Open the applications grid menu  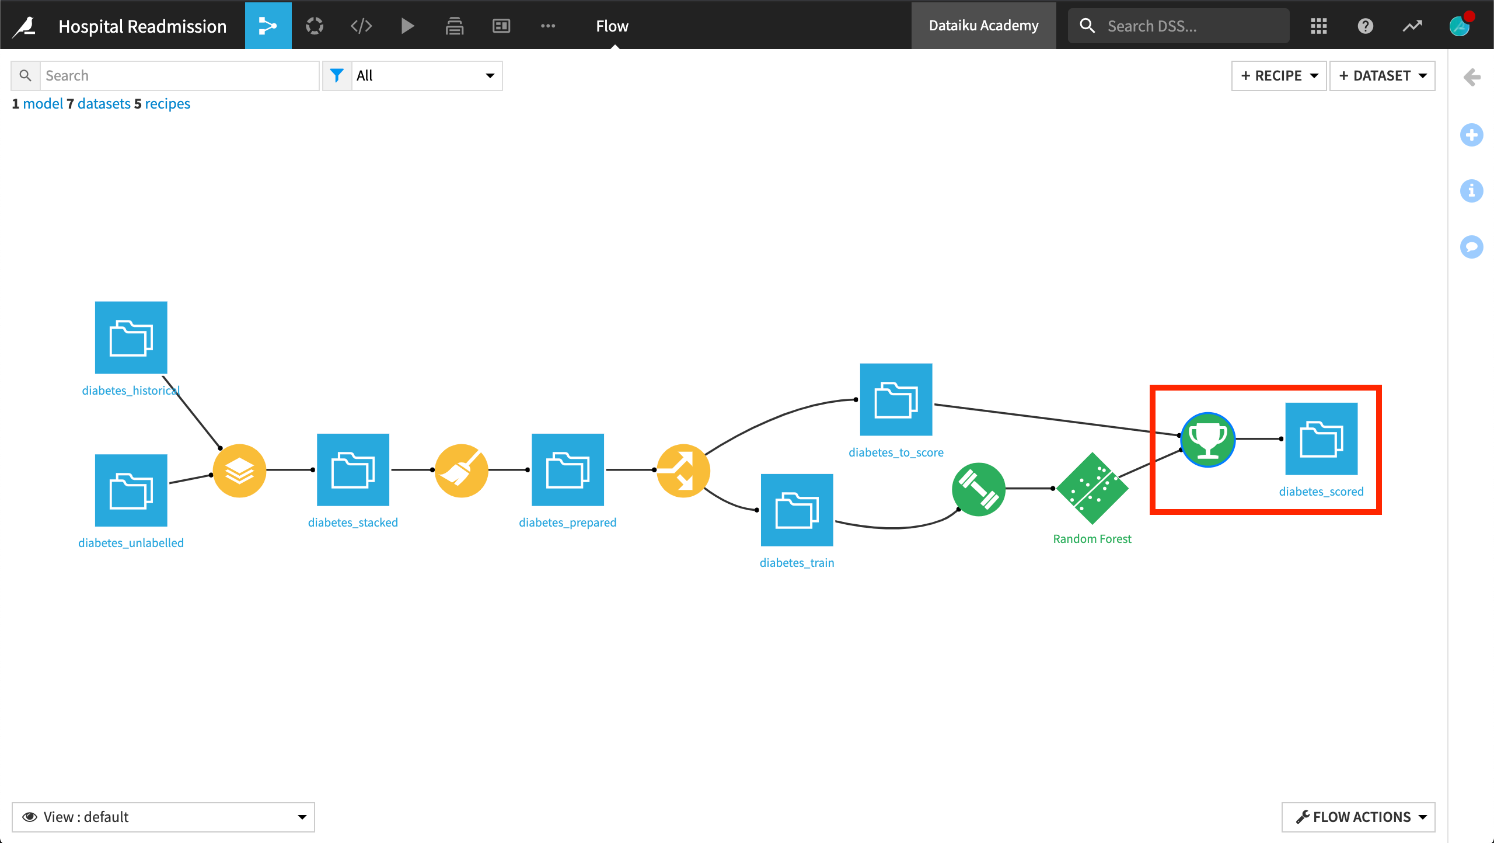[x=1318, y=26]
